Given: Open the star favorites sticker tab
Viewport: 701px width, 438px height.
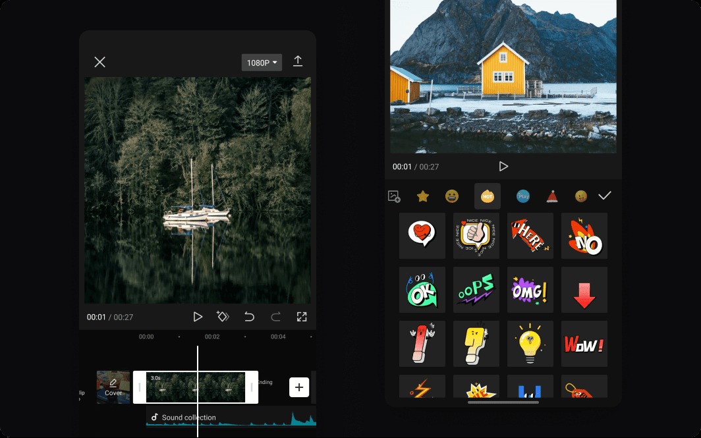Looking at the screenshot, I should point(423,196).
